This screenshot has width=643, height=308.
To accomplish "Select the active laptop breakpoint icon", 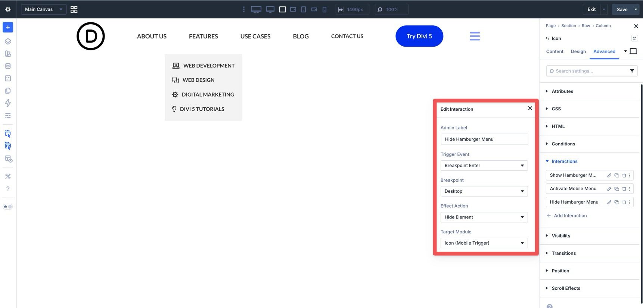I will (x=283, y=9).
